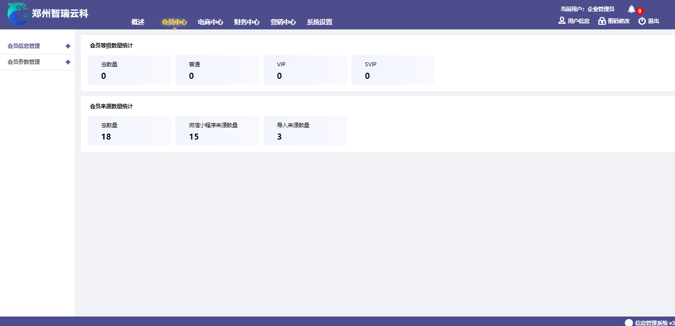Click the 退出 power icon

click(x=642, y=21)
